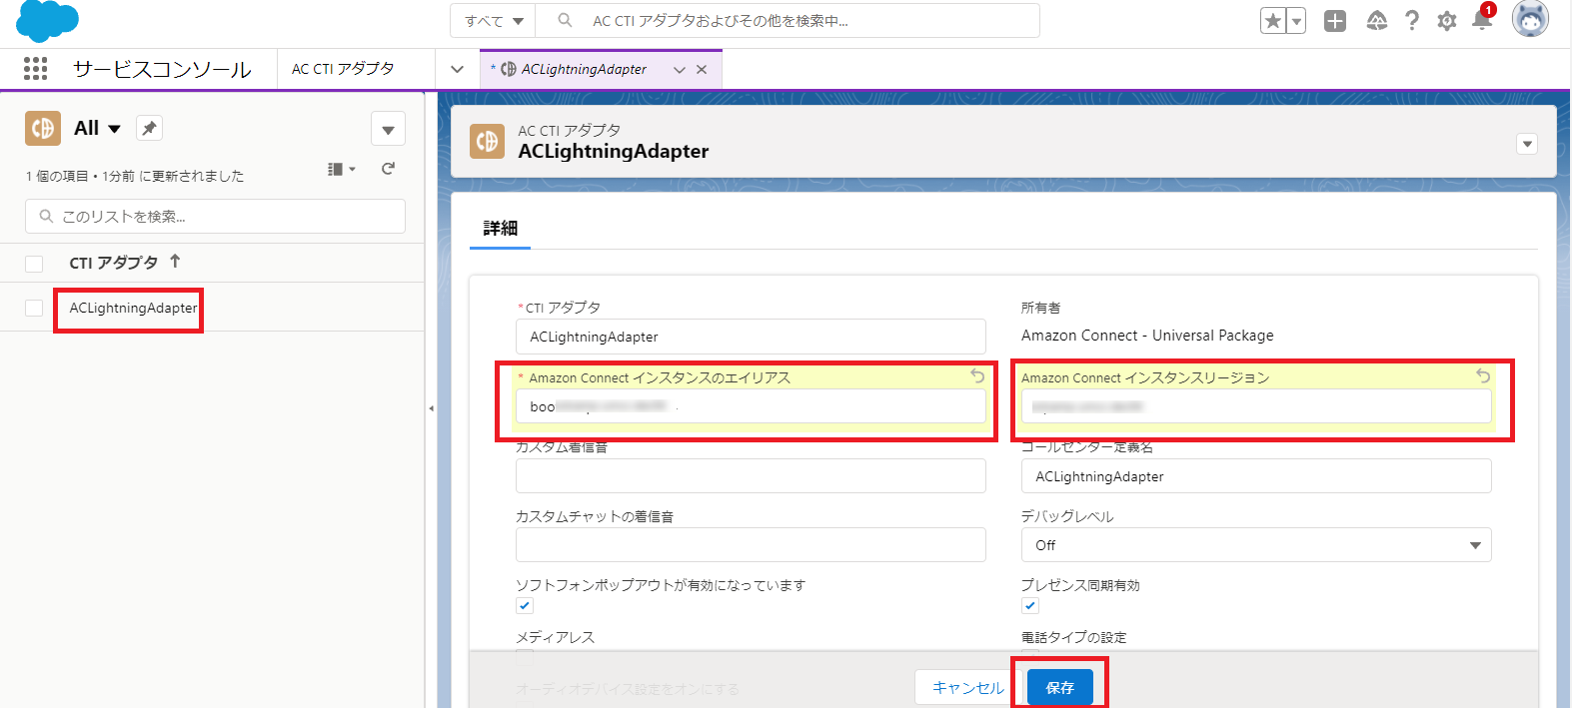
Task: Click the サービスコンソール app name
Action: (x=162, y=69)
